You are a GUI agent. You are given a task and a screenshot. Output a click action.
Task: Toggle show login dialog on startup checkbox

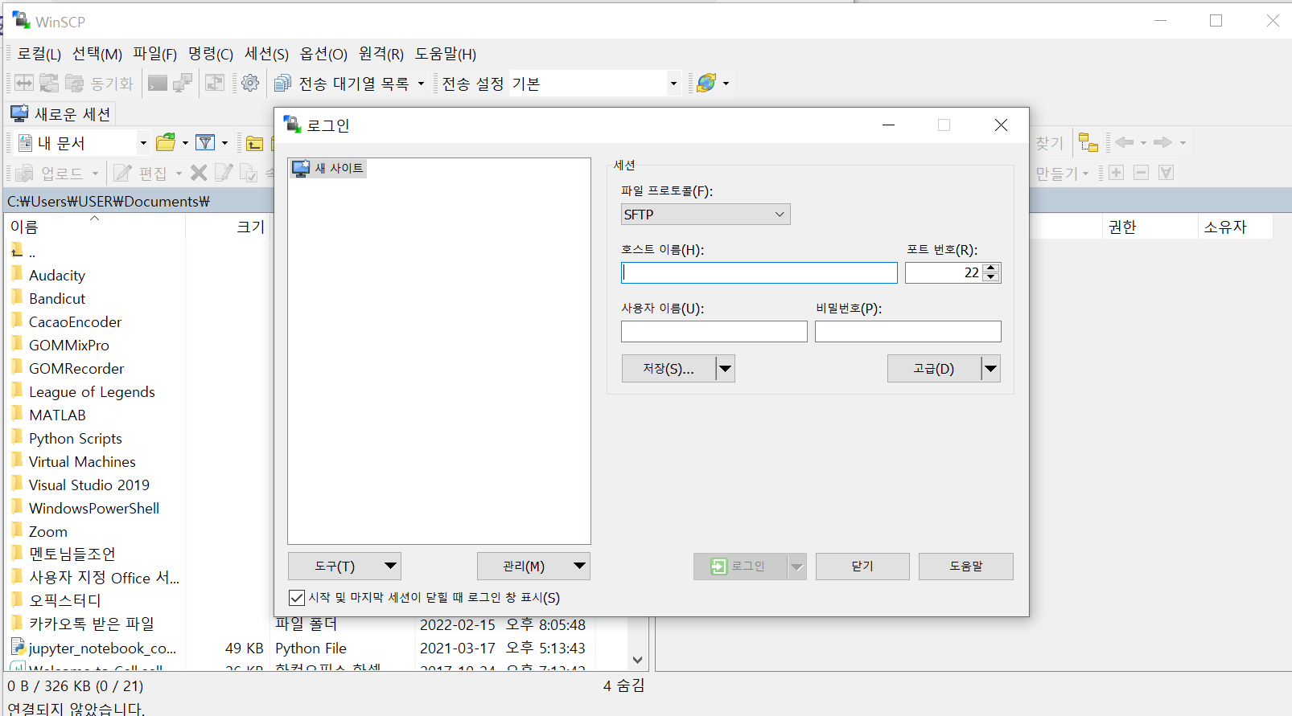pyautogui.click(x=297, y=597)
